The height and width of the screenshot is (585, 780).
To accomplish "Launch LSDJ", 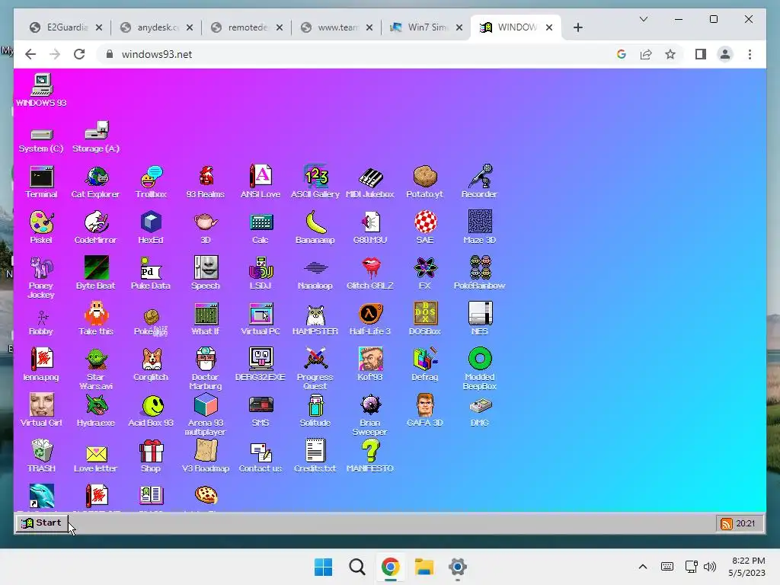I will (261, 273).
